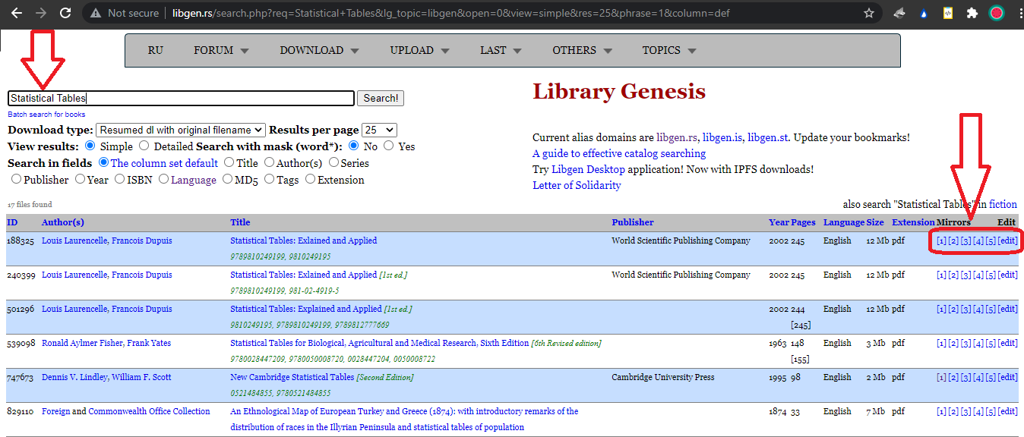Expand the FORUM navigation dropdown
This screenshot has height=437, width=1024.
pos(221,51)
